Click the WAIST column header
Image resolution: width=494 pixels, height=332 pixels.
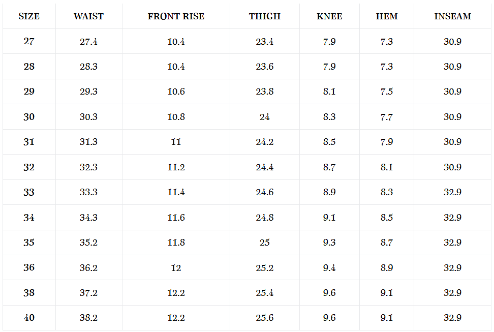pos(88,16)
